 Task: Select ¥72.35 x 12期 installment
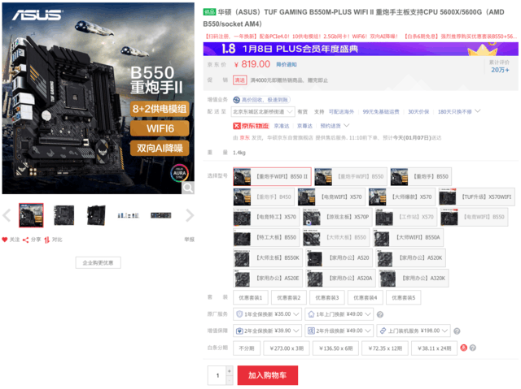tap(385, 348)
